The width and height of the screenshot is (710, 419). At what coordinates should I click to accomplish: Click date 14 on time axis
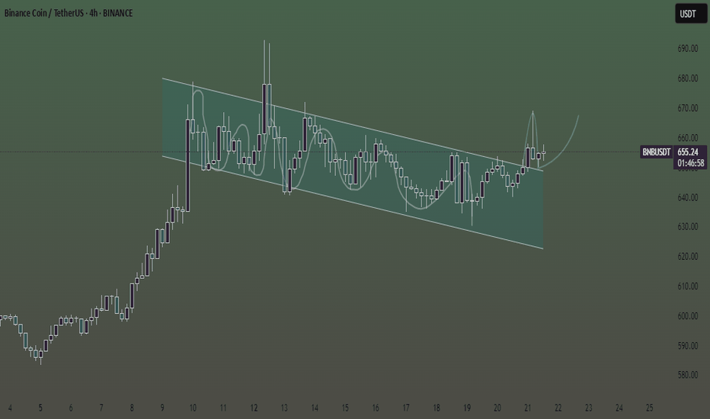click(x=315, y=408)
